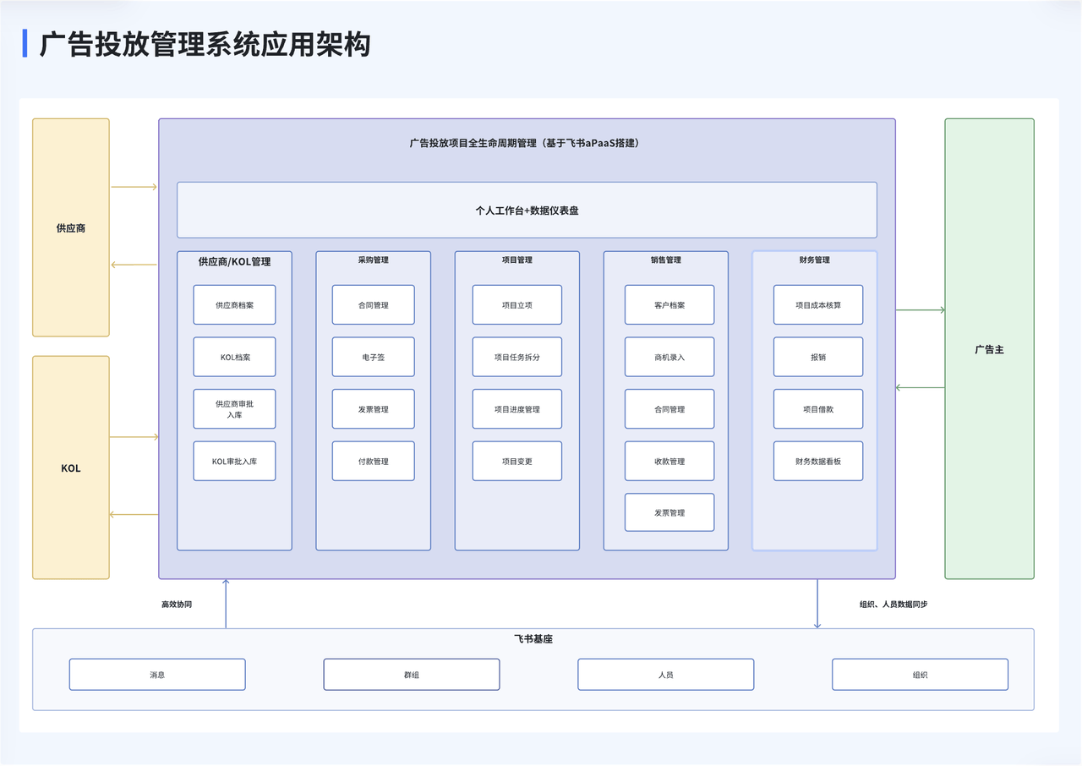
Task: Select the page title 广告投放管理系统应用架构
Action: (205, 44)
